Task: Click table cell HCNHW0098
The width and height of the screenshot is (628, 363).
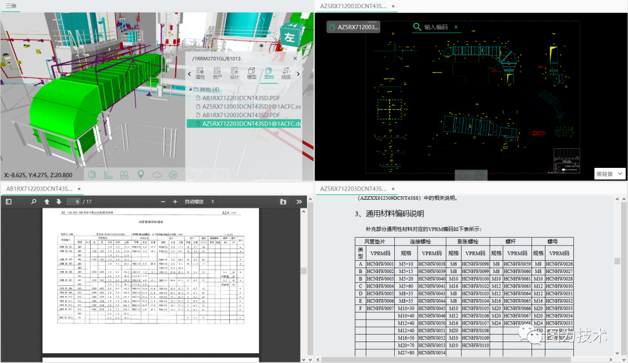Action: 475,264
